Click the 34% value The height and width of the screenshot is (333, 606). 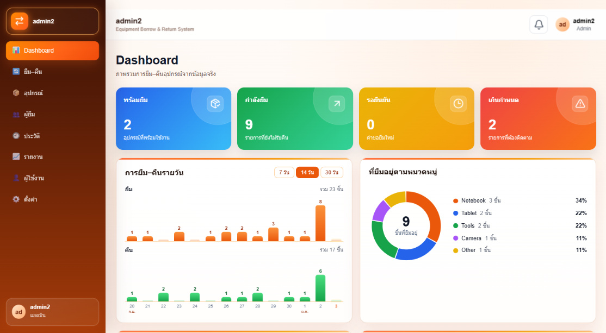tap(581, 200)
